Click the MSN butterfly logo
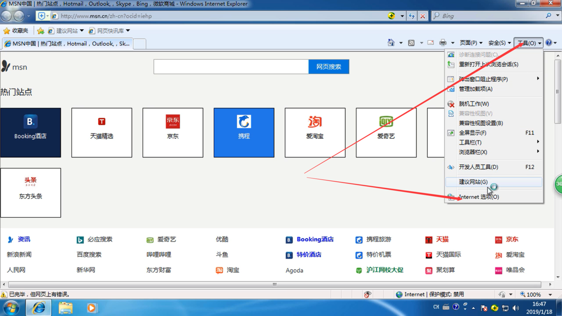Viewport: 562px width, 316px height. 6,67
